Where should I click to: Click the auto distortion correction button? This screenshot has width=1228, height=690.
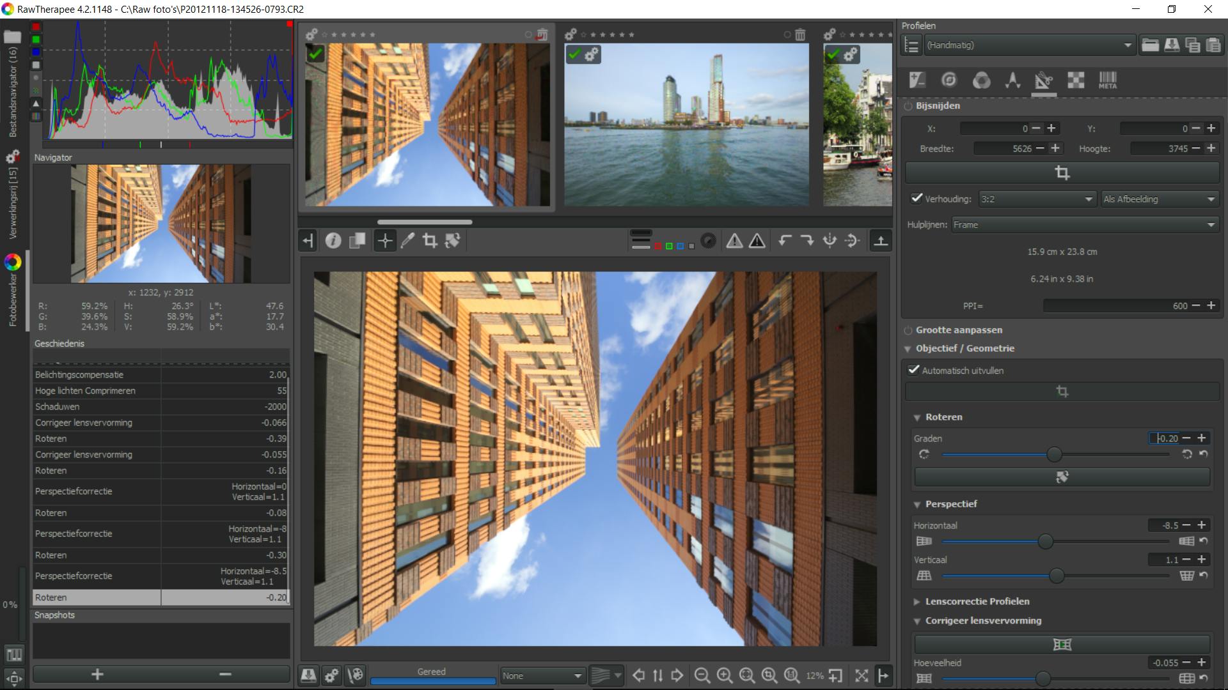pos(1062,645)
